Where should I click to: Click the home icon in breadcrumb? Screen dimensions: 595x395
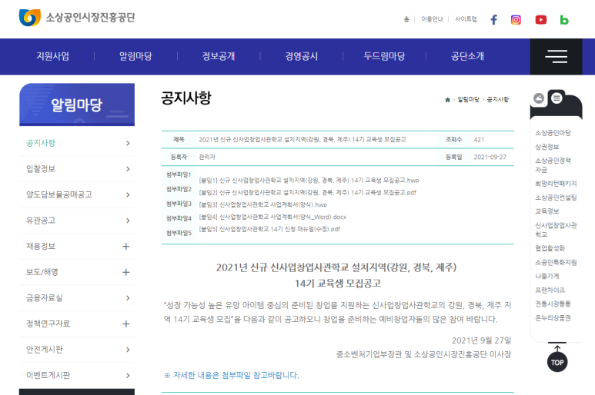pyautogui.click(x=447, y=100)
